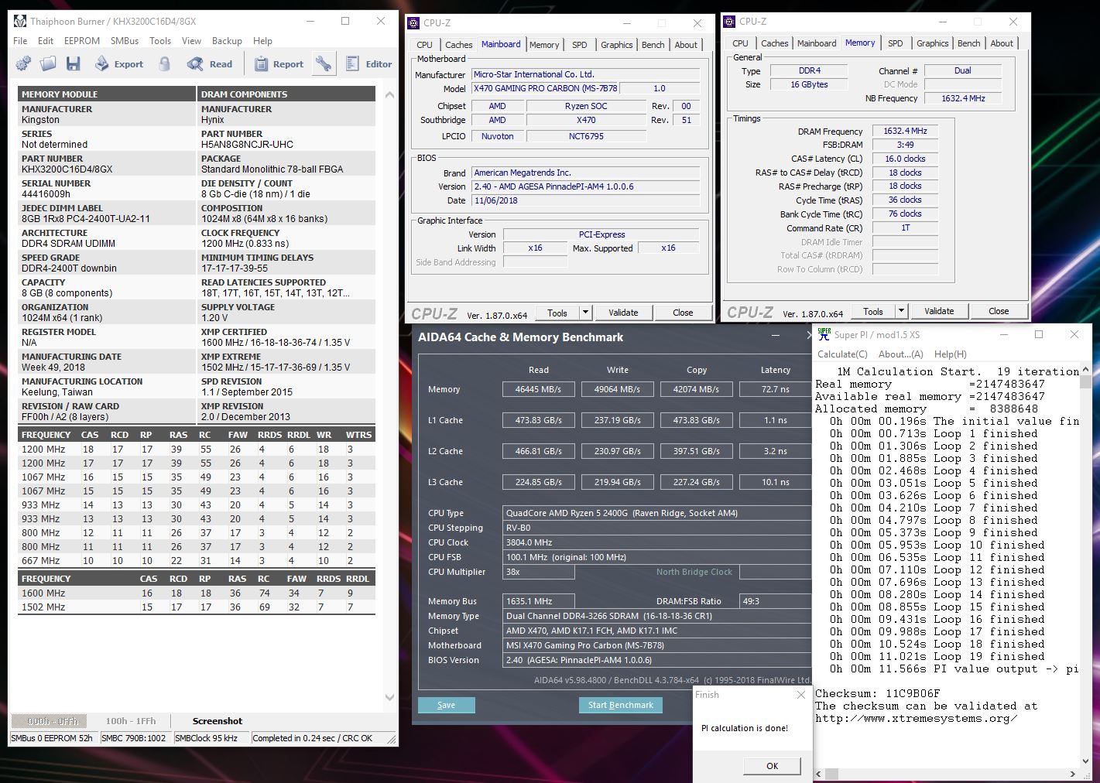
Task: Open the Calculate(C) menu in Super PI
Action: point(841,354)
